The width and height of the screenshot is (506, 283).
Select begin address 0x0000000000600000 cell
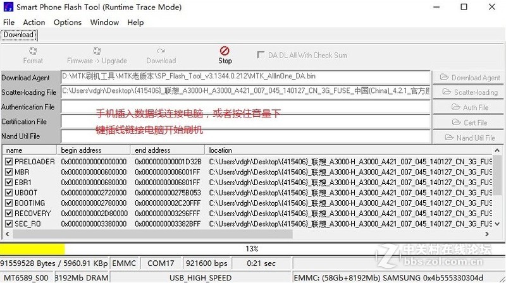point(94,172)
